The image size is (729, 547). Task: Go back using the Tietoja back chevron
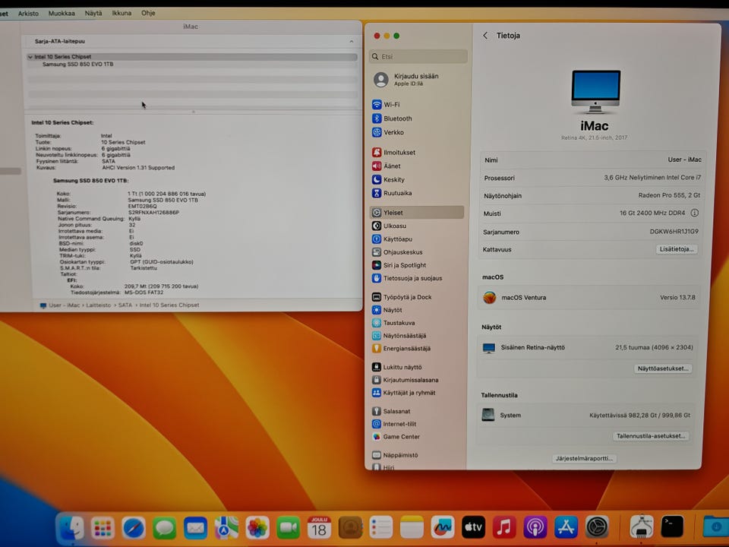pyautogui.click(x=485, y=36)
